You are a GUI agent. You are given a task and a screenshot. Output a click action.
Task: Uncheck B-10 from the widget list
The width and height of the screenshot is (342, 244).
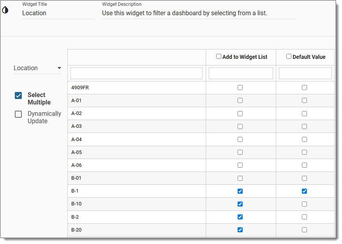240,204
